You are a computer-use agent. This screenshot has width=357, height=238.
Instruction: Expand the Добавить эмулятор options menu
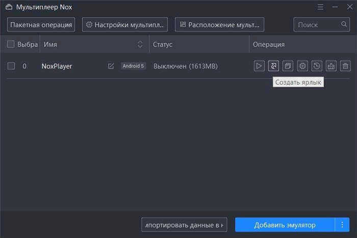pos(342,225)
